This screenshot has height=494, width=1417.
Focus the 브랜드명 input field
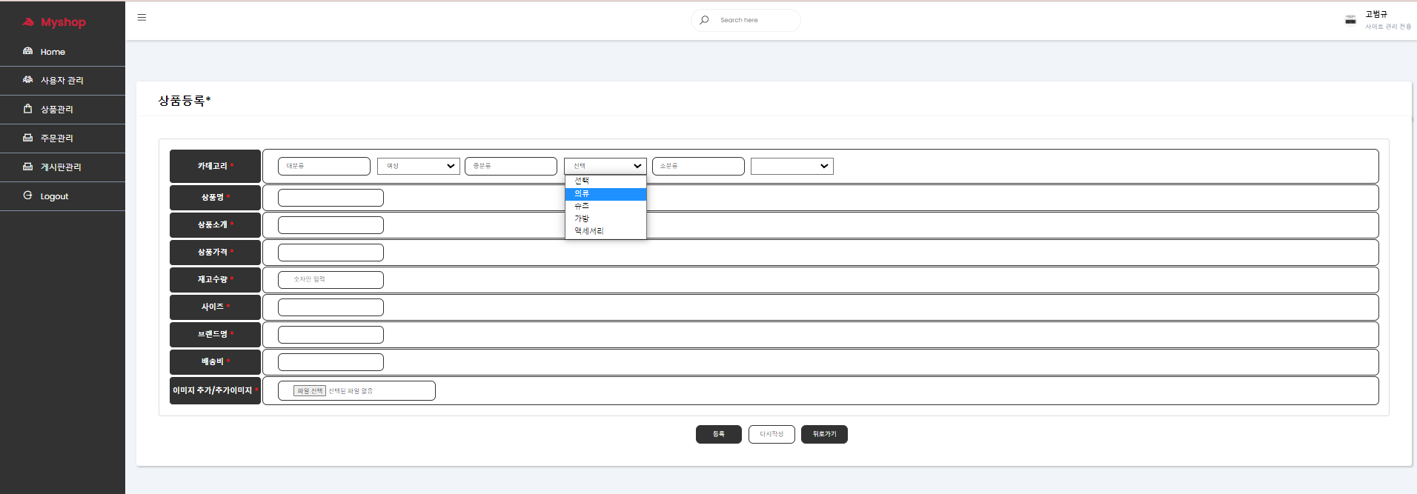[331, 335]
